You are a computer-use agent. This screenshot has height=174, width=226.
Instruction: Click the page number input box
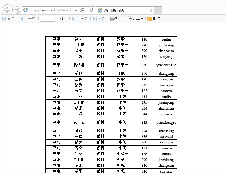pos(48,19)
